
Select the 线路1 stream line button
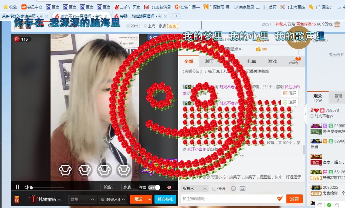108,187
